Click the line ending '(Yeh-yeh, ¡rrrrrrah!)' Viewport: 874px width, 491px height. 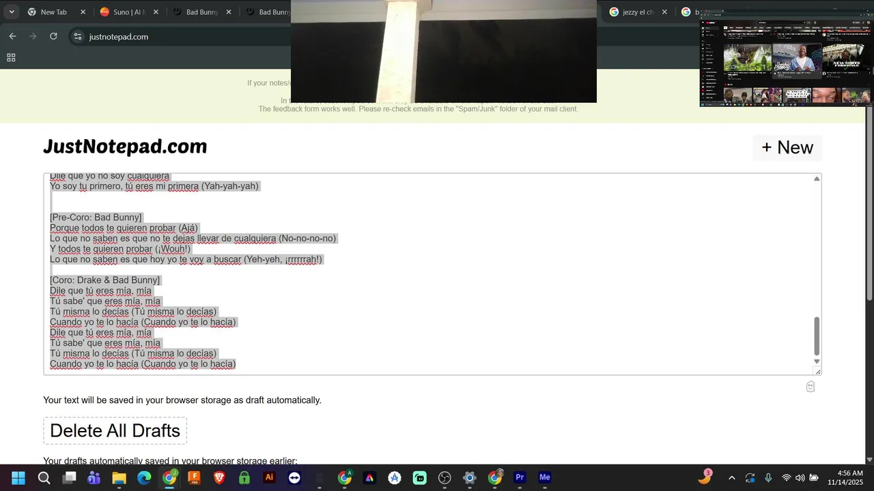186,259
